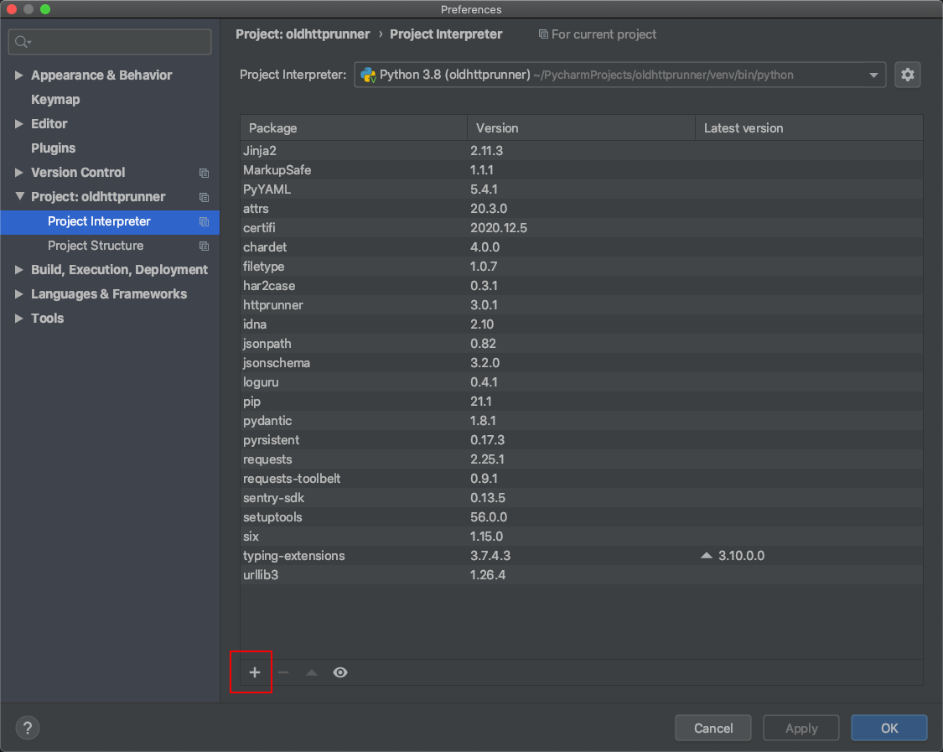Click the help question mark button
Image resolution: width=943 pixels, height=752 pixels.
pyautogui.click(x=28, y=728)
